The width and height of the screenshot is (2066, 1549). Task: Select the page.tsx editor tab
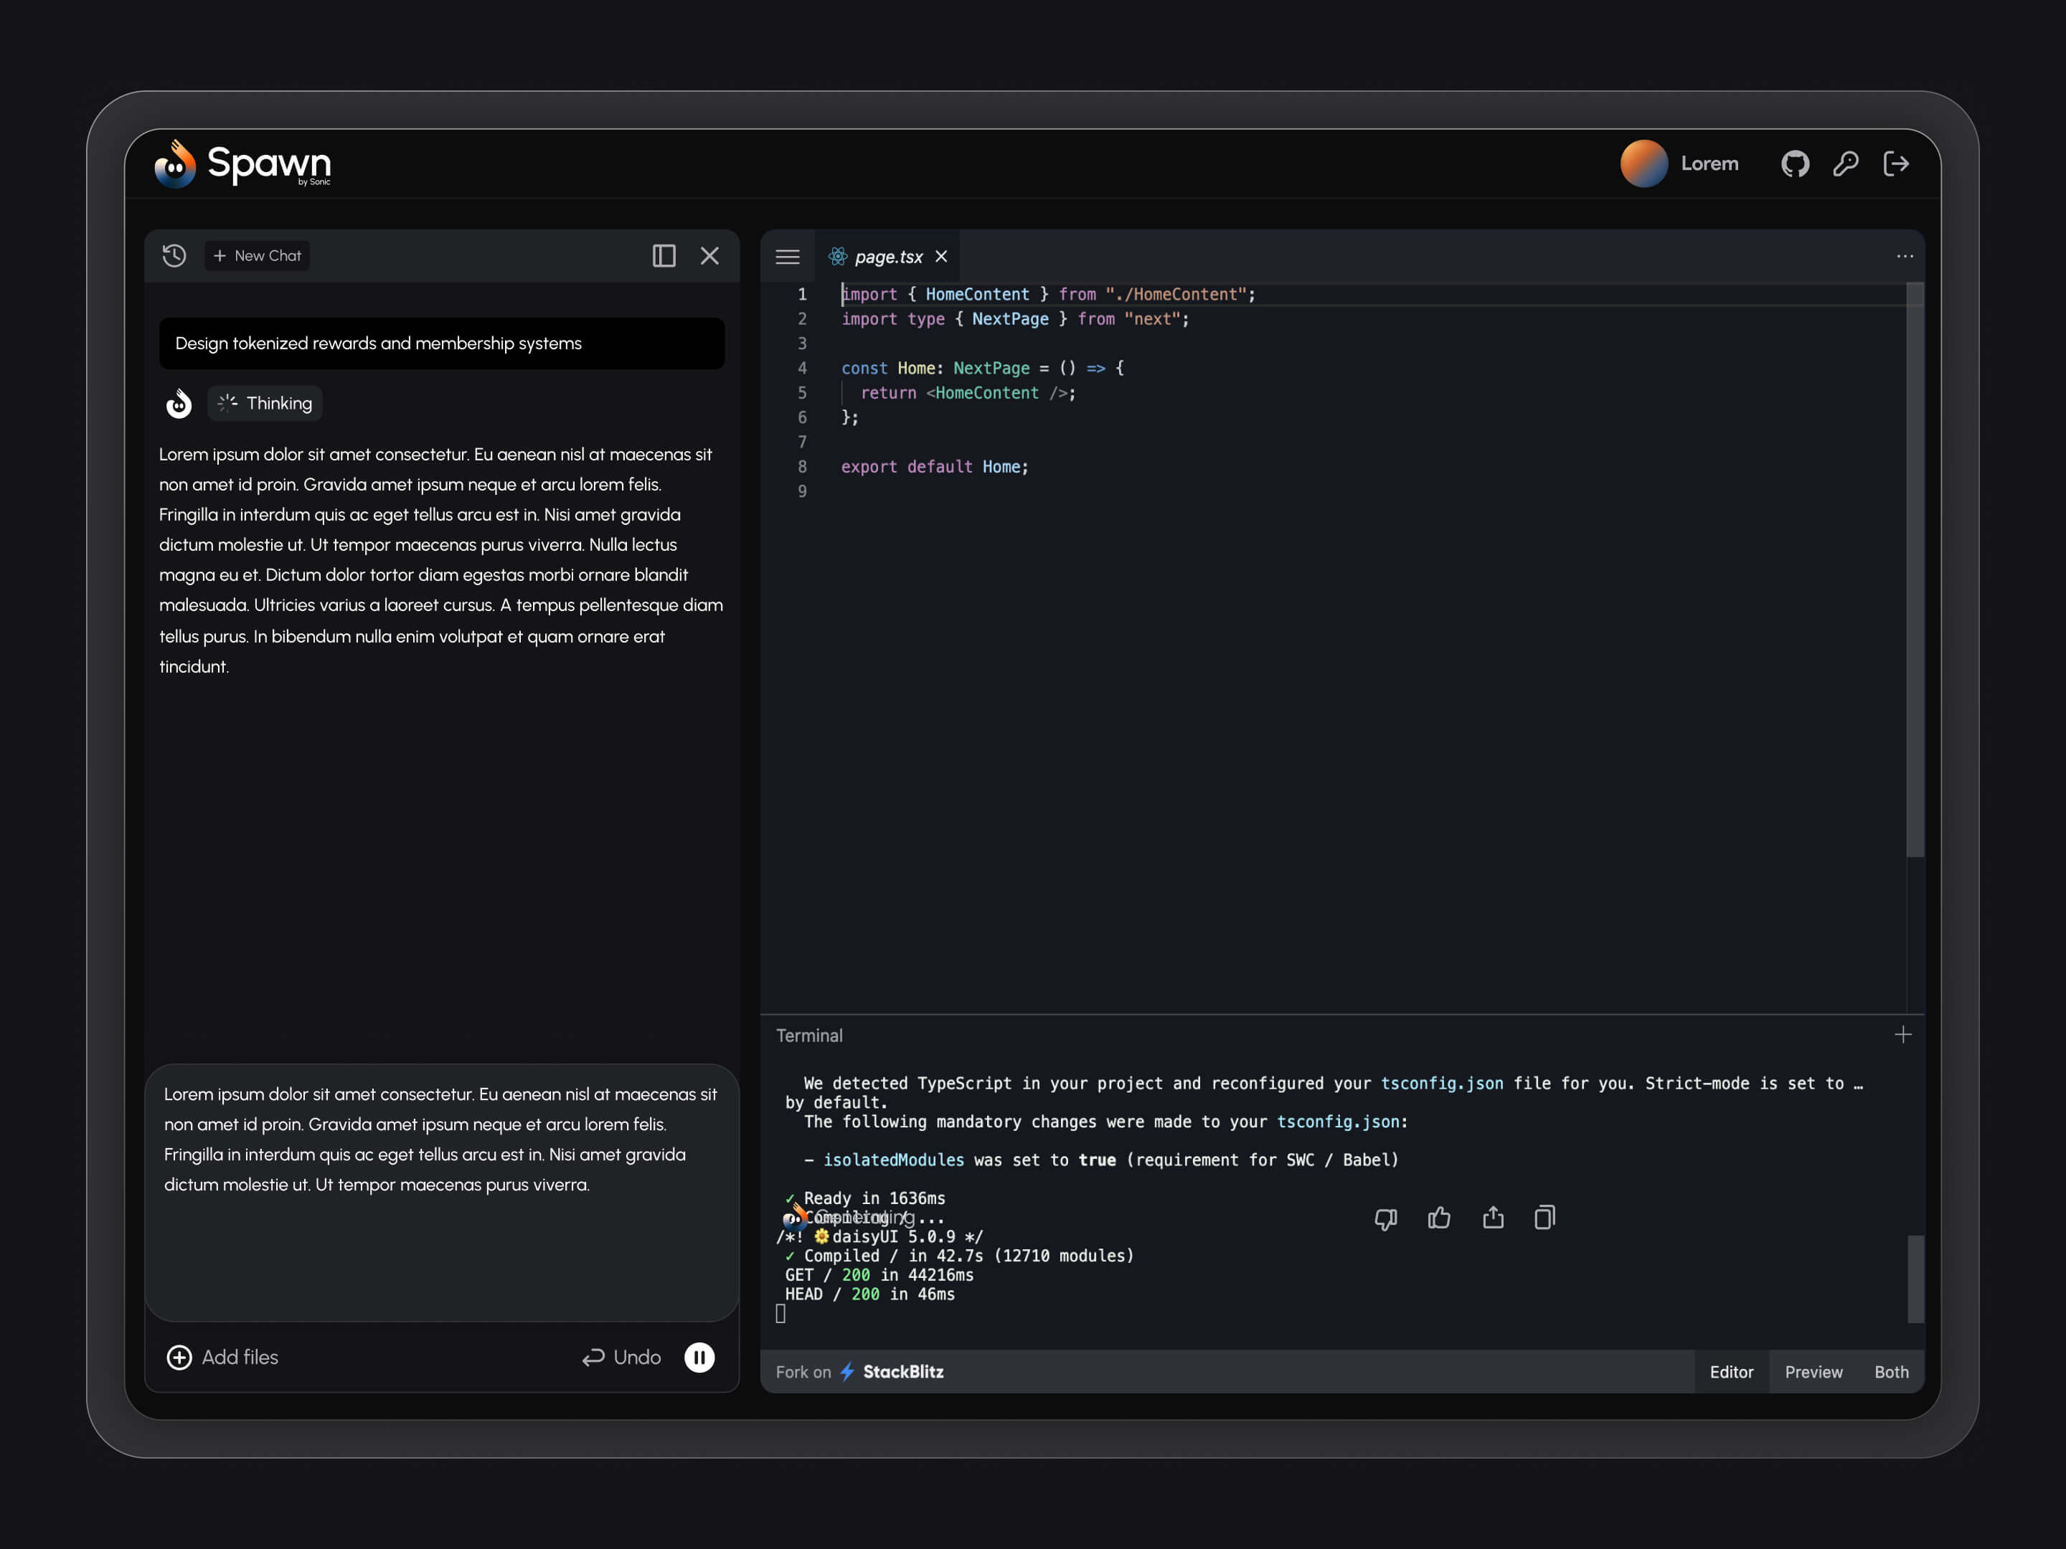pos(887,257)
